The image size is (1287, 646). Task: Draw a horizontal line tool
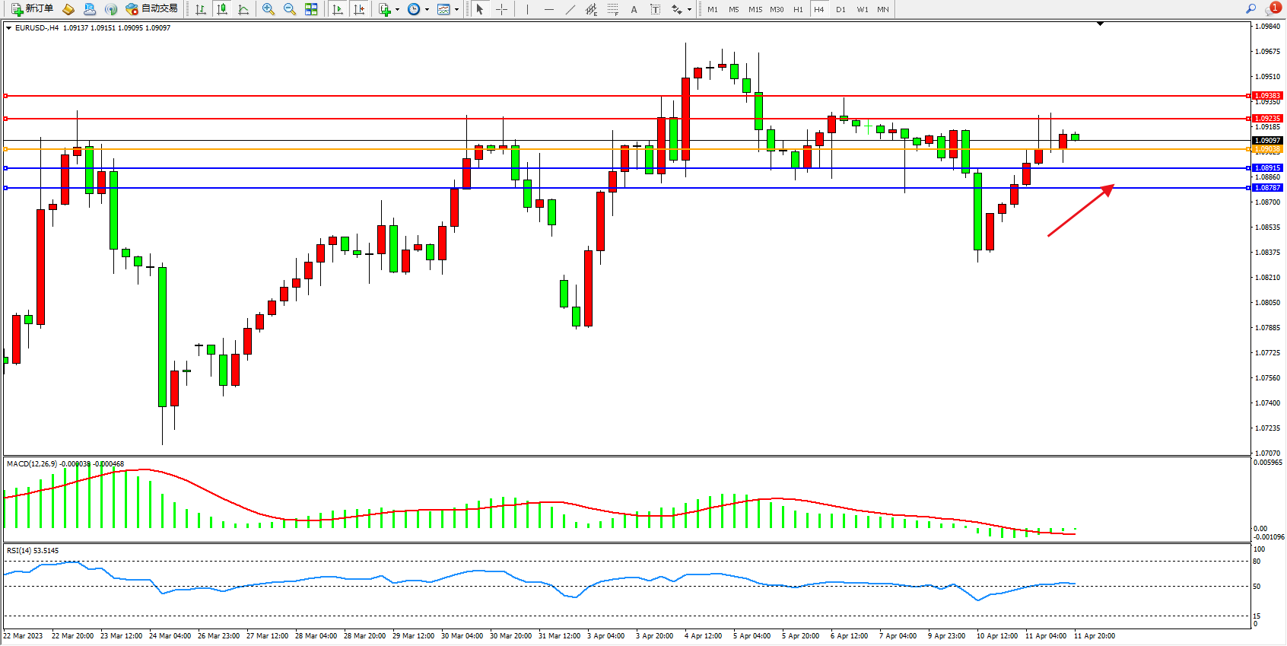point(549,9)
